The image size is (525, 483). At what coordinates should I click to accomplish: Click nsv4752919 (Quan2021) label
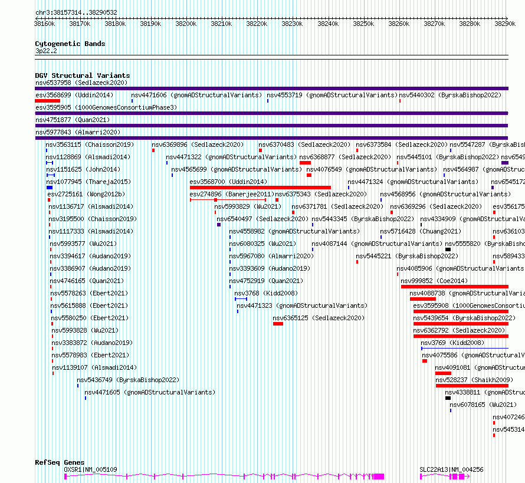coord(266,281)
